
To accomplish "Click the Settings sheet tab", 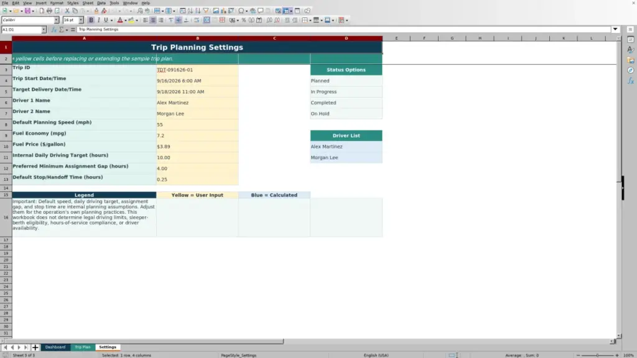I will 108,347.
